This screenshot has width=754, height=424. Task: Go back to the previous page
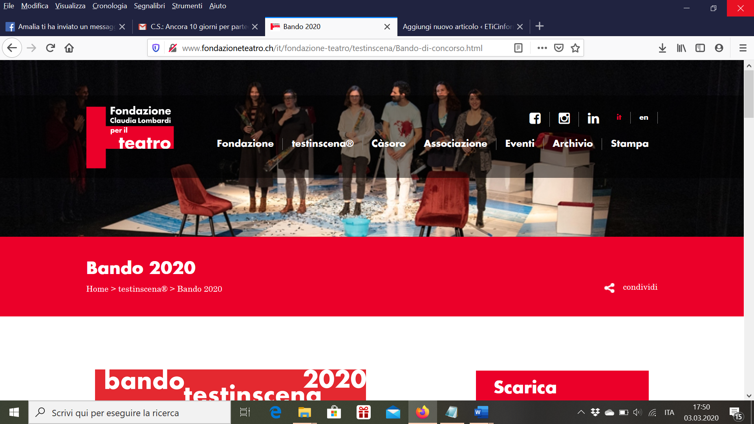pos(12,48)
